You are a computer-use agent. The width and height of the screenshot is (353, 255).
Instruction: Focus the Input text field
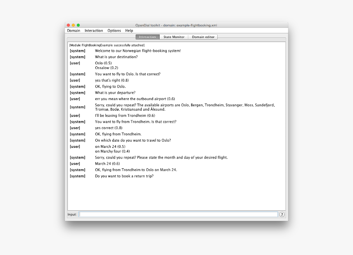point(178,215)
